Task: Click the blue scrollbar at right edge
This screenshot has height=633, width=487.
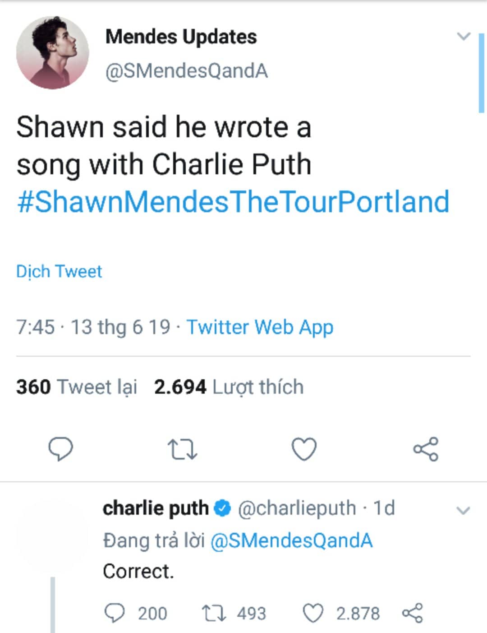Action: click(481, 72)
